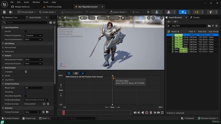Open the Tools menu
Image resolution: width=221 pixels, height=124 pixels.
[46, 2]
